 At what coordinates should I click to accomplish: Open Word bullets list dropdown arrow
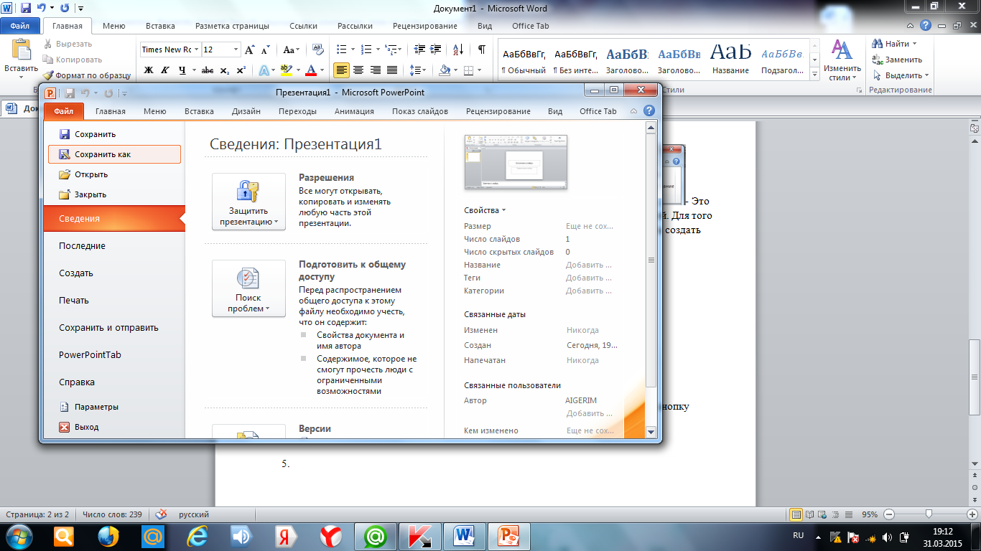tap(352, 50)
